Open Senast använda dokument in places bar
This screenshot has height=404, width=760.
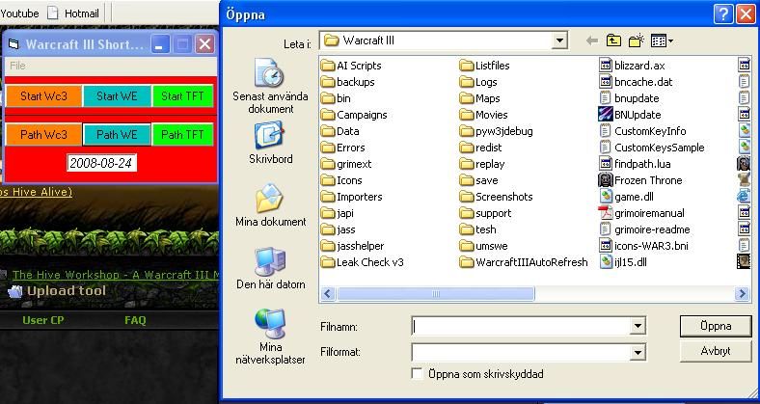click(270, 86)
